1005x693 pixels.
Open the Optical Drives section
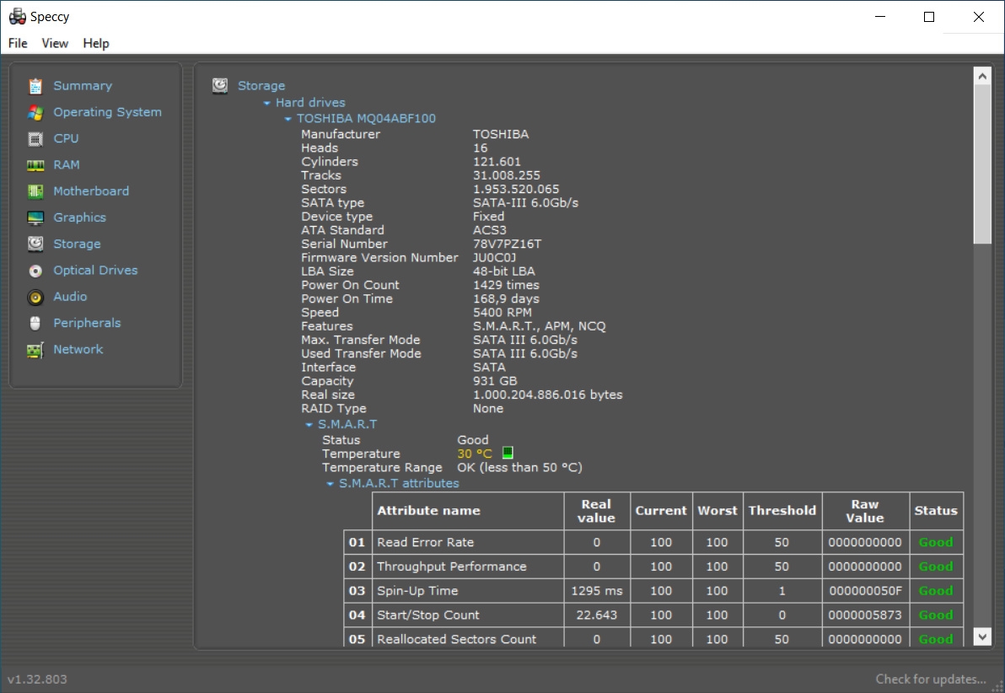click(x=95, y=271)
